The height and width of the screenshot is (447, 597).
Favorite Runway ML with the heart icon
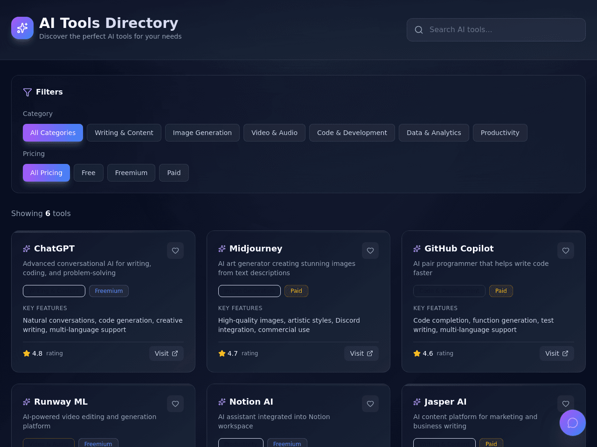(175, 404)
